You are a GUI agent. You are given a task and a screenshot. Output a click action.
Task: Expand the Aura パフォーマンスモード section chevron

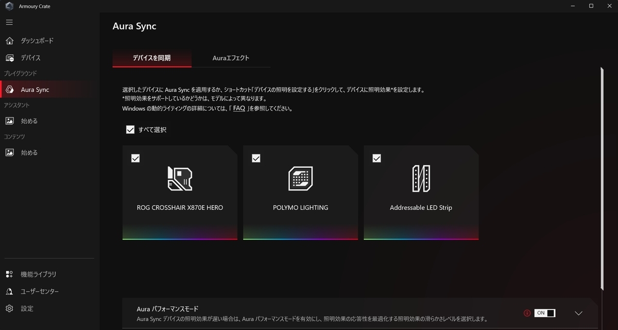pos(578,313)
